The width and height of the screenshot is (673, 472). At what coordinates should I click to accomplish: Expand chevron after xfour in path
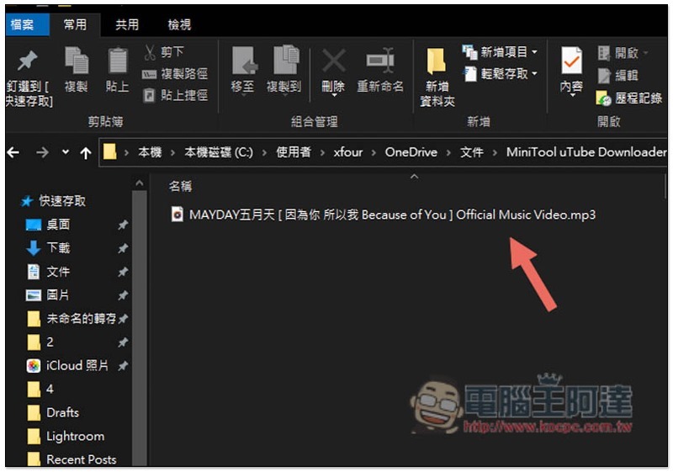click(374, 152)
